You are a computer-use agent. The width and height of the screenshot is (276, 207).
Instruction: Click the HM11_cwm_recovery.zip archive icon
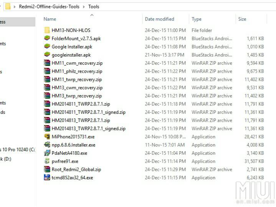47,63
